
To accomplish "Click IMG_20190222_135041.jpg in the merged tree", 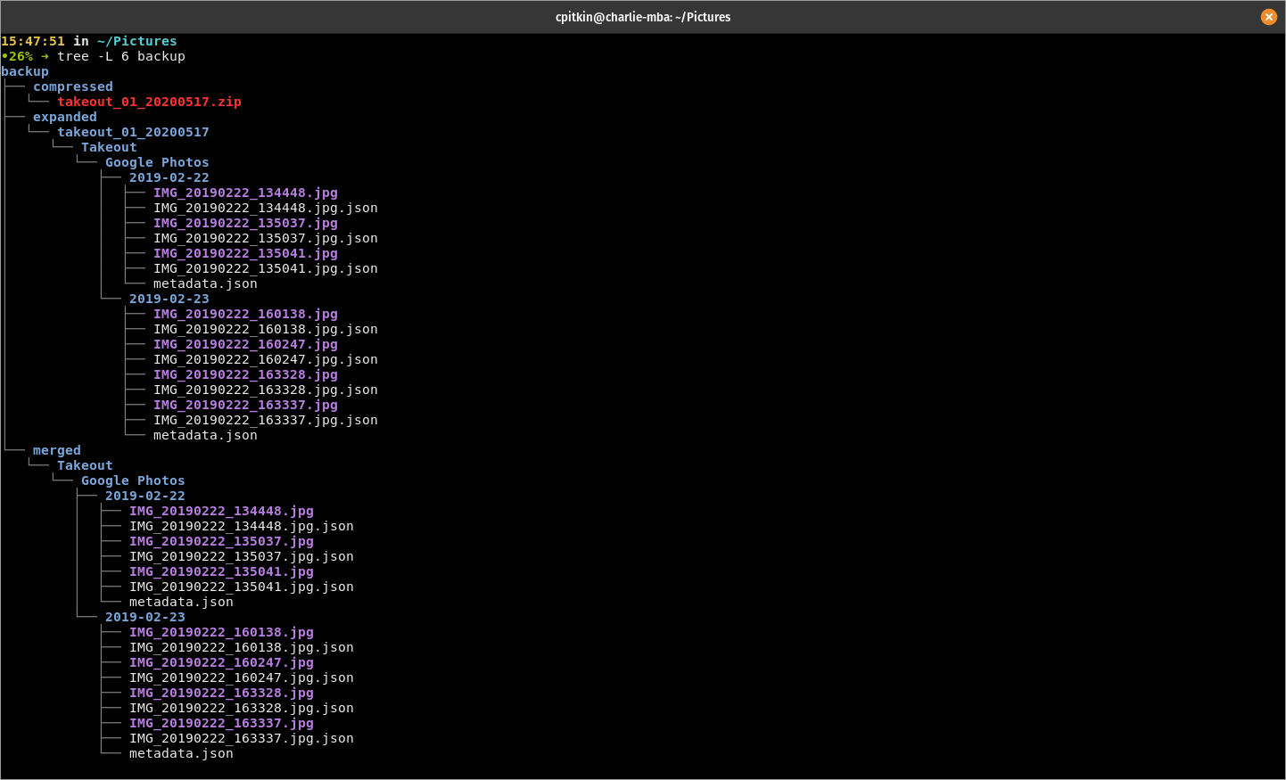I will (x=221, y=571).
